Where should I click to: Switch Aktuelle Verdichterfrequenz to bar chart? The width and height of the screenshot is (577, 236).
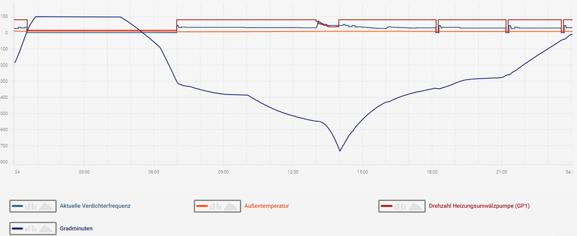[x=31, y=206]
